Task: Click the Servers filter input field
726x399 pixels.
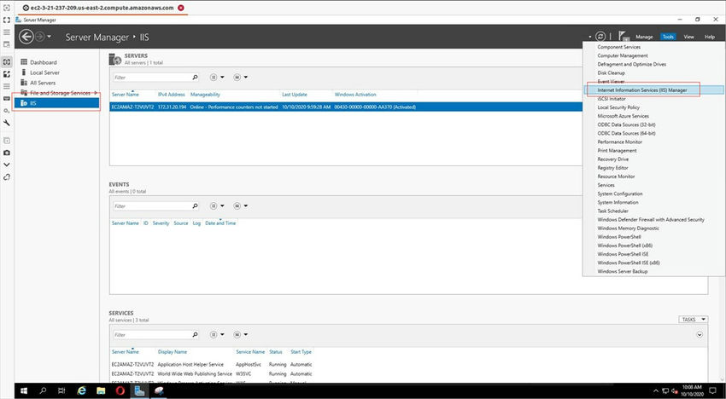Action: [151, 78]
